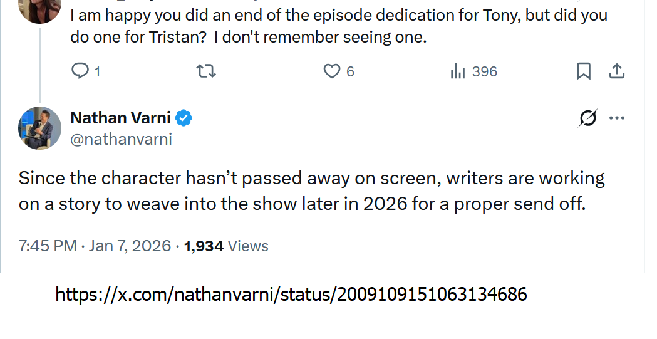The image size is (657, 339).
Task: Repost the comment about Tristan
Action: (206, 71)
